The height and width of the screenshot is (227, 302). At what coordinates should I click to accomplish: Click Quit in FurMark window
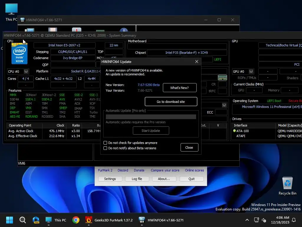coord(191,179)
